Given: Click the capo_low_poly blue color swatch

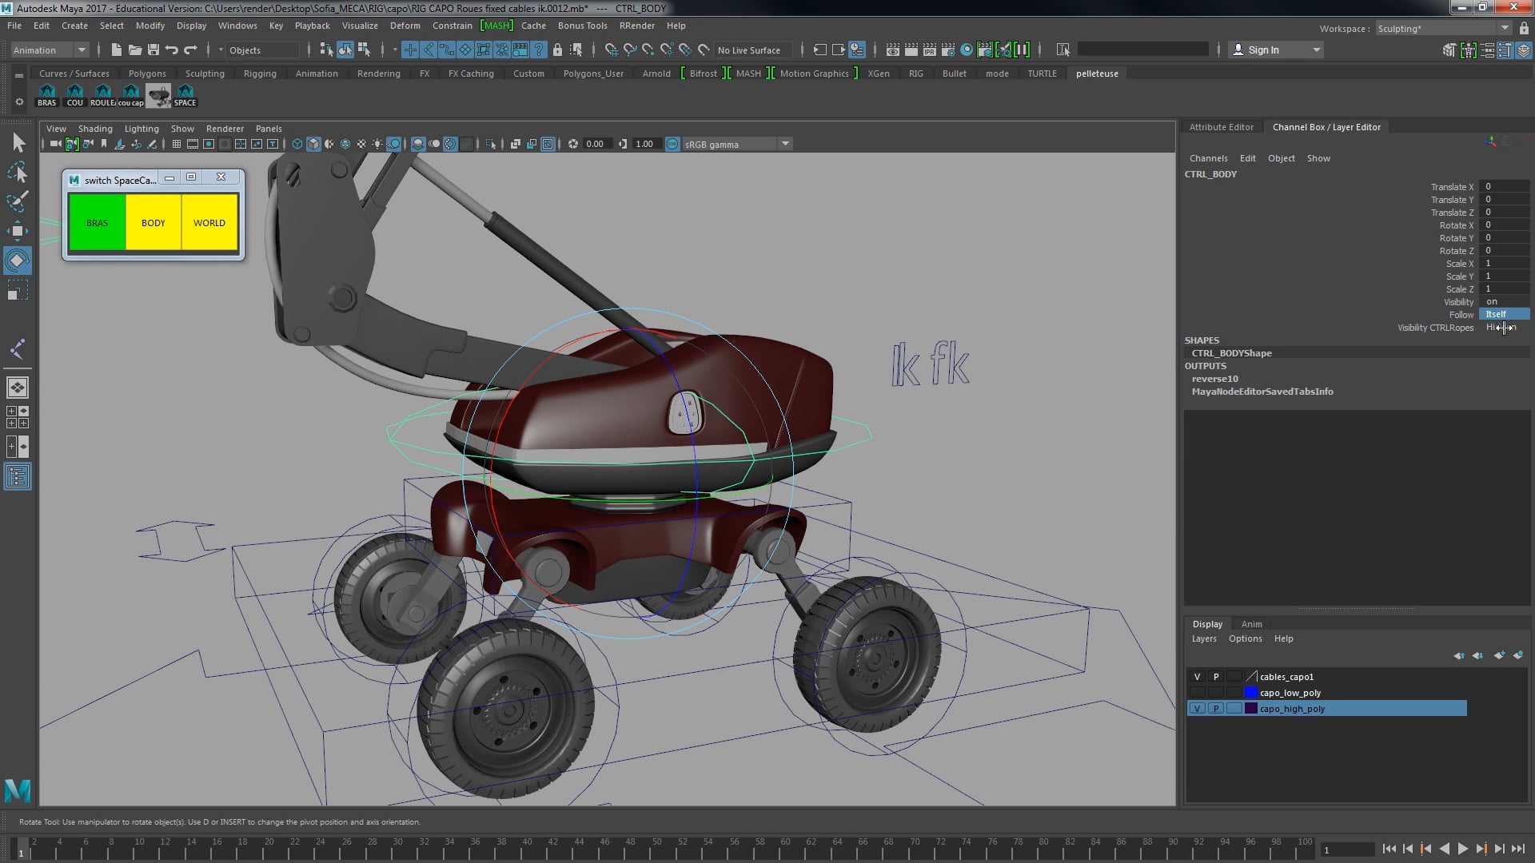Looking at the screenshot, I should (1251, 693).
